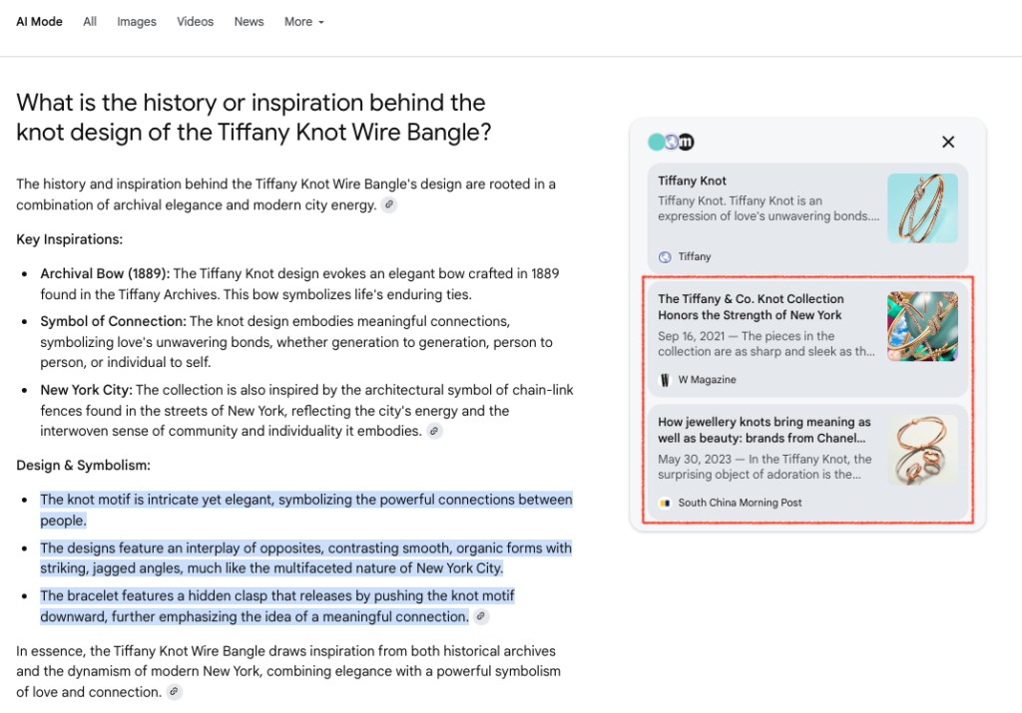Click the "Archival Bow (1889):" bold text
Image resolution: width=1022 pixels, height=713 pixels.
105,273
